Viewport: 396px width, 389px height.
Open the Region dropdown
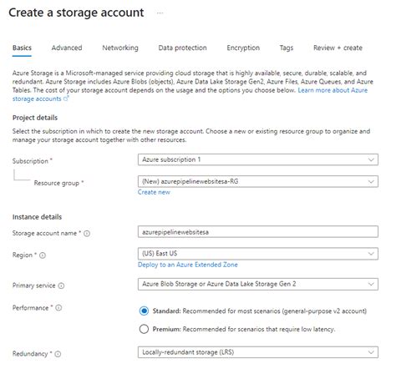(x=258, y=254)
